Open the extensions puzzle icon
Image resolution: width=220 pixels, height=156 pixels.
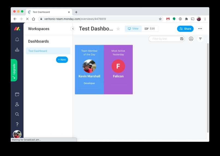186,19
